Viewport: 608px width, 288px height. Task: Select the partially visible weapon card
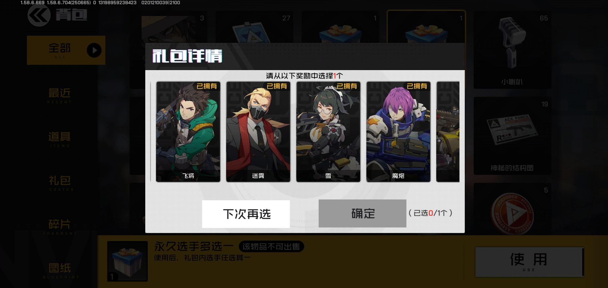pos(448,132)
